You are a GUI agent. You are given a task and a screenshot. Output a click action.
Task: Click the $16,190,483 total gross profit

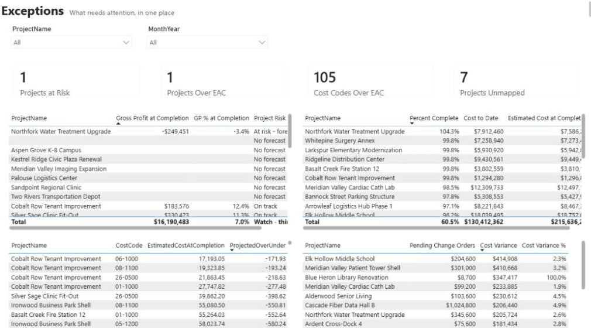click(171, 221)
